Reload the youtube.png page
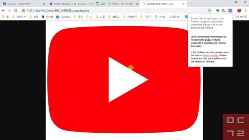 (x=15, y=11)
